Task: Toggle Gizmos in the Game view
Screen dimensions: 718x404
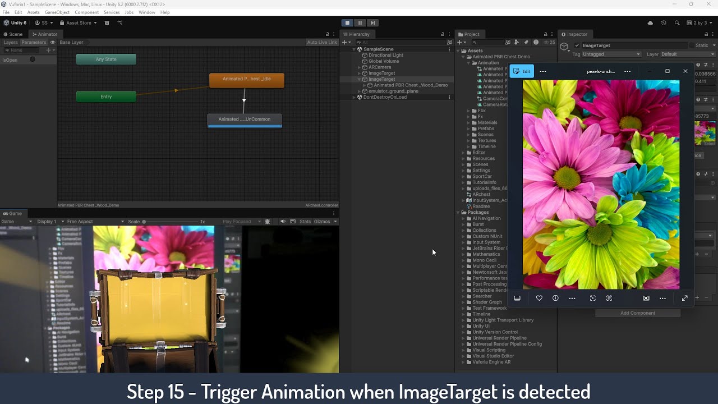Action: (x=322, y=222)
